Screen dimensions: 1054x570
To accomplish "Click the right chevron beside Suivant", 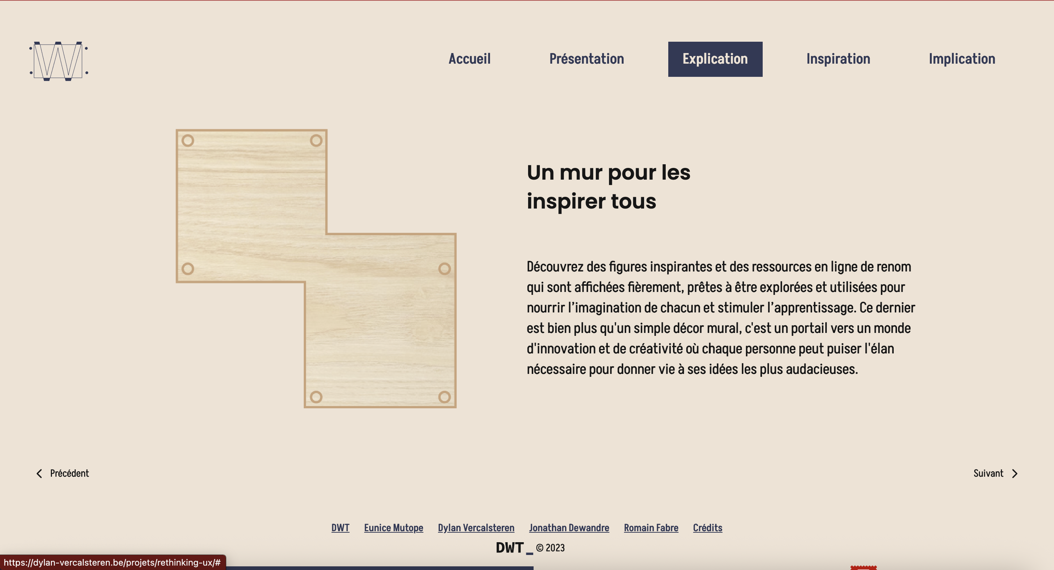I will coord(1014,473).
